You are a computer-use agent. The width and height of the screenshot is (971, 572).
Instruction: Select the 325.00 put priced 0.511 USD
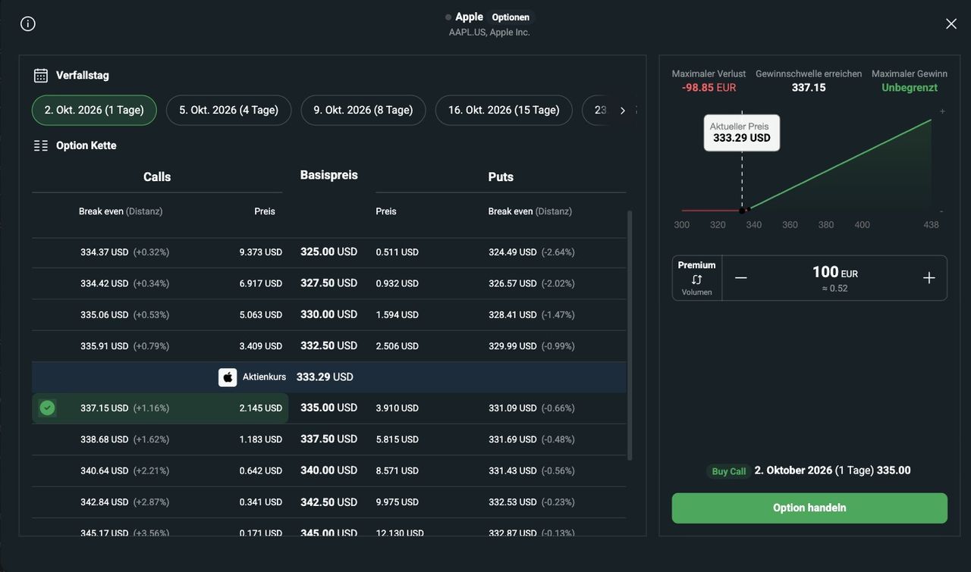tap(499, 252)
